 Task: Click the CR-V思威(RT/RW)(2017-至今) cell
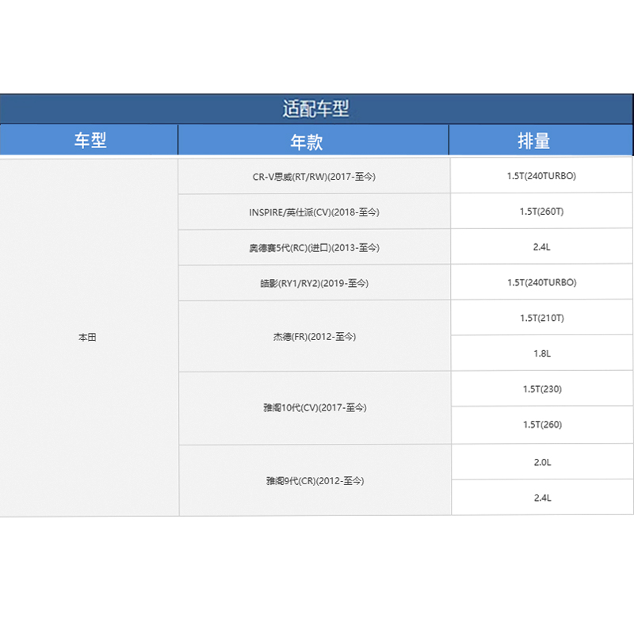coord(314,176)
